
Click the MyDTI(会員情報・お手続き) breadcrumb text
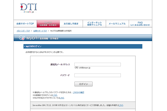click(61, 31)
